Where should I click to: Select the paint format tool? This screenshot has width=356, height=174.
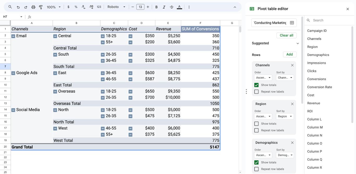(x=41, y=7)
